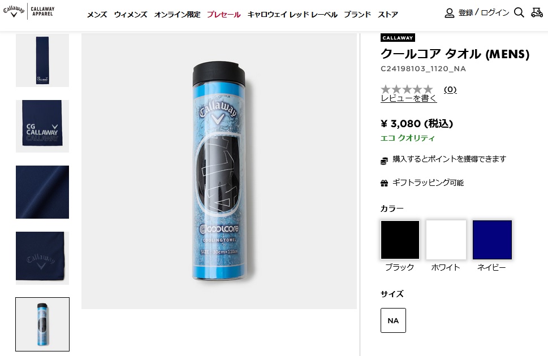Image resolution: width=548 pixels, height=356 pixels.
Task: Click the 登録 / ログイン link
Action: pyautogui.click(x=484, y=13)
